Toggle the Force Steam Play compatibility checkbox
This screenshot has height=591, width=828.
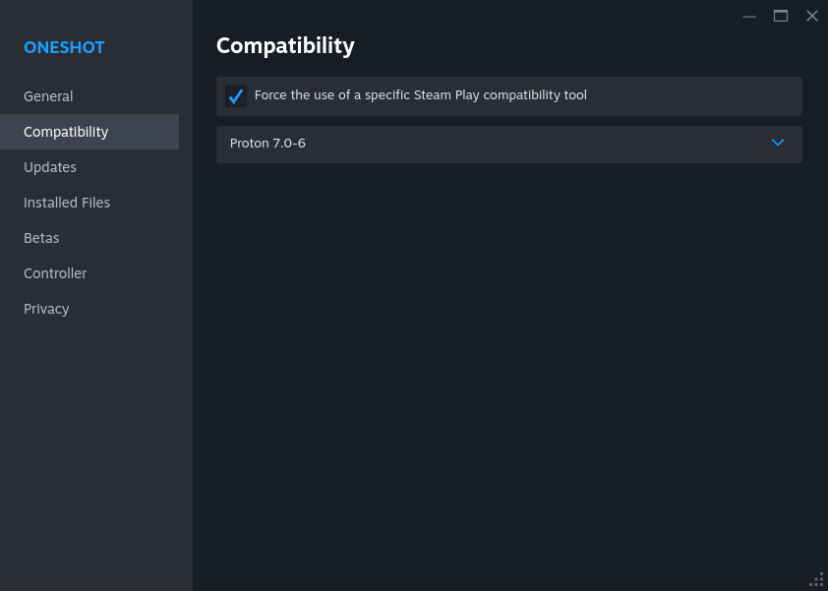point(236,96)
